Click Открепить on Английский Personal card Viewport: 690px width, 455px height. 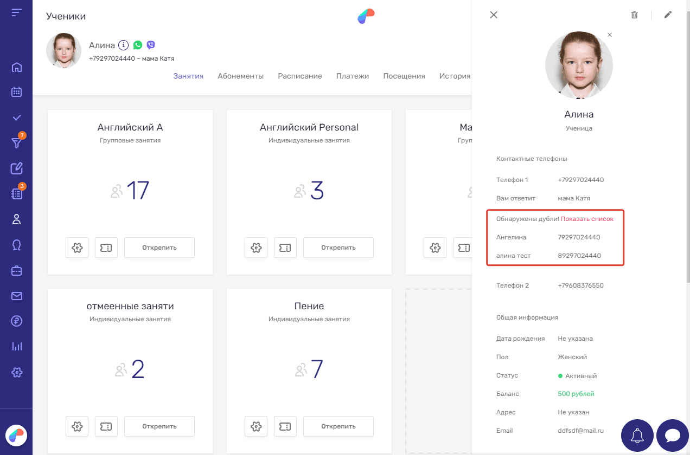(x=338, y=248)
